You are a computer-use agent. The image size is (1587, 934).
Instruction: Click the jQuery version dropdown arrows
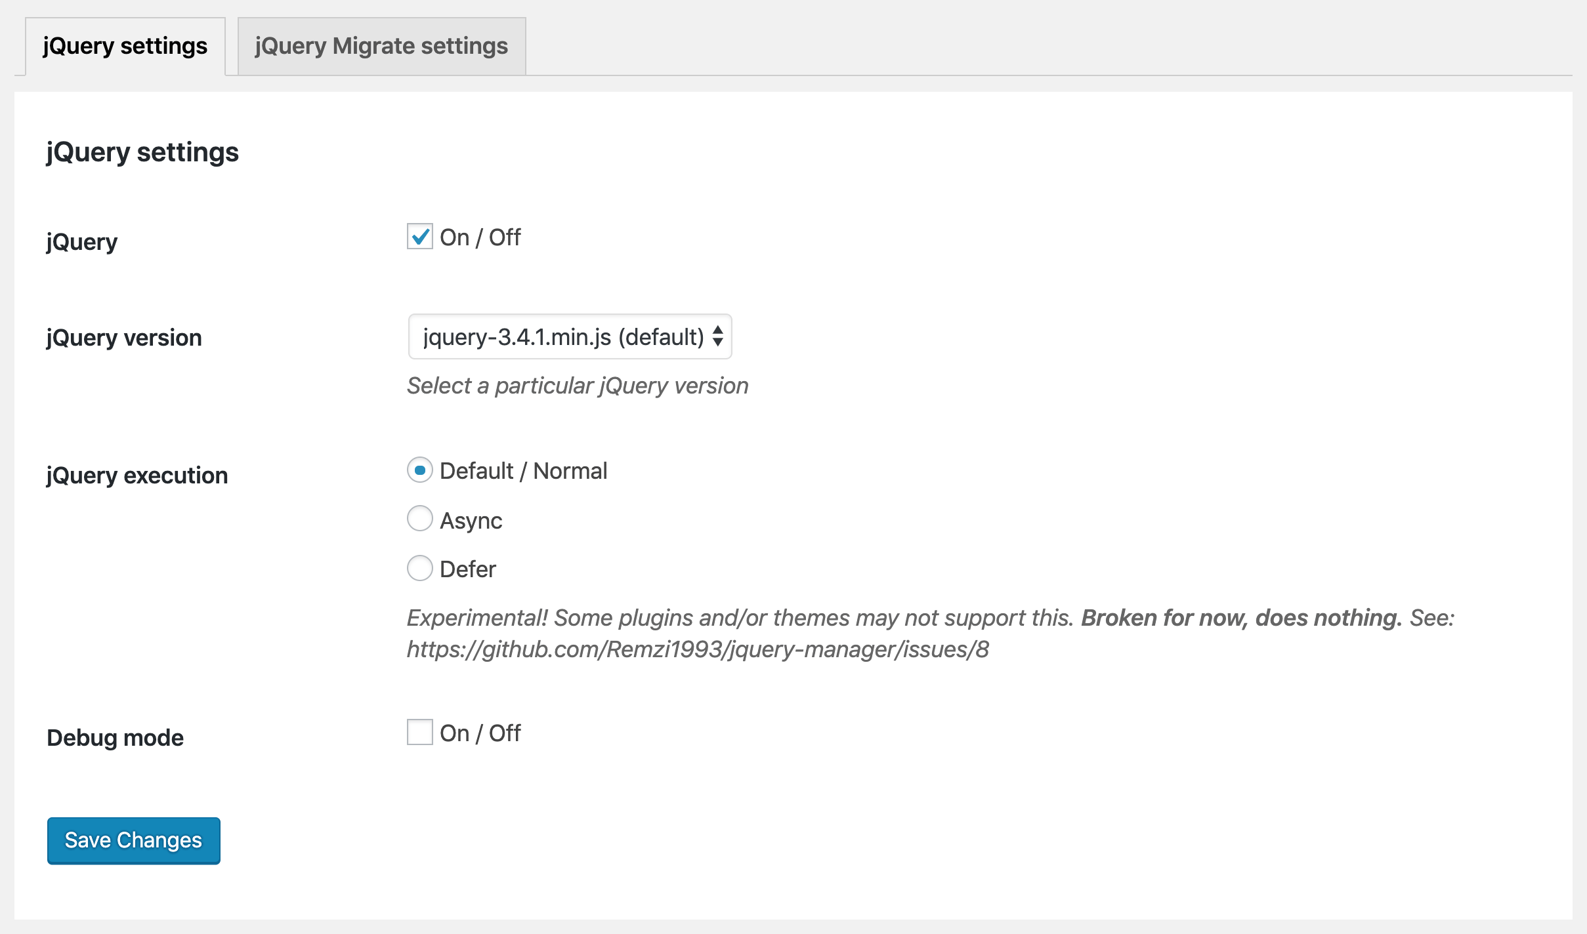tap(718, 336)
